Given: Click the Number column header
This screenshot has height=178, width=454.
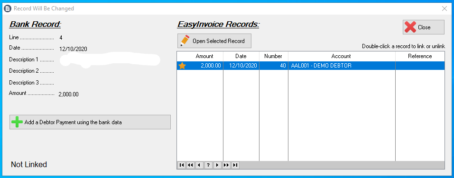Looking at the screenshot, I should point(273,56).
